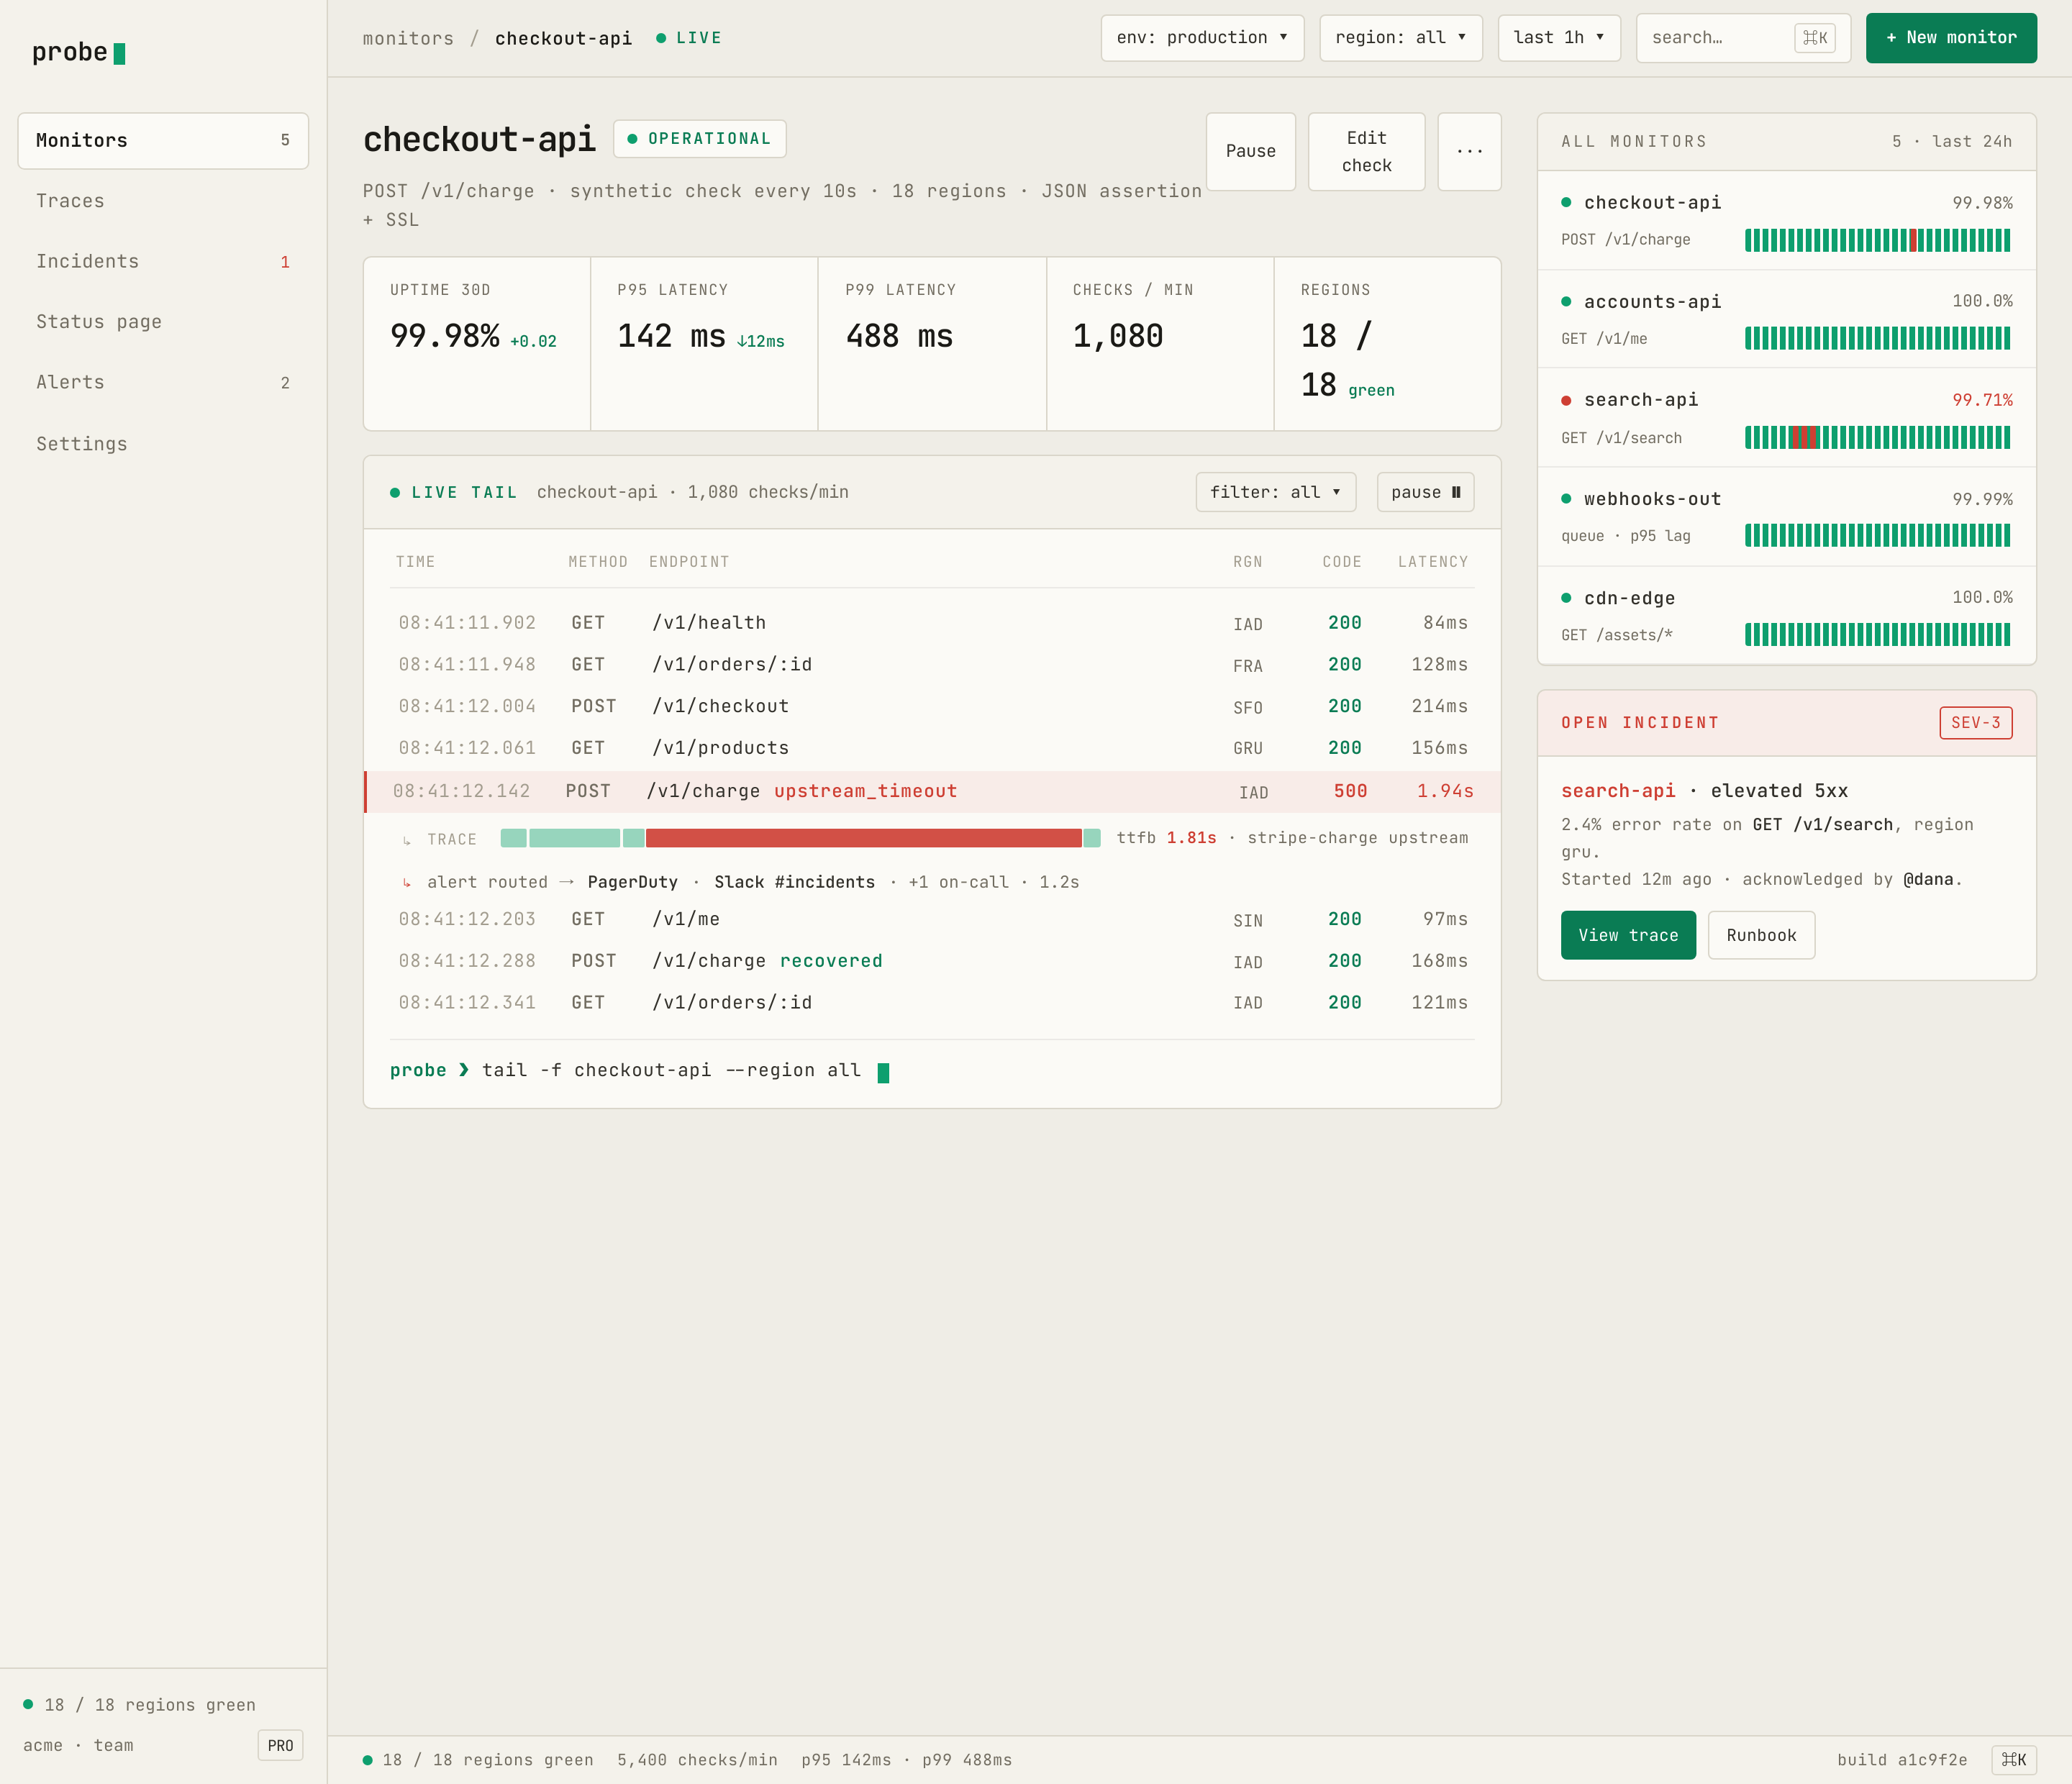
Task: Click the cdn-edge uptime bar chart
Action: [x=1877, y=635]
